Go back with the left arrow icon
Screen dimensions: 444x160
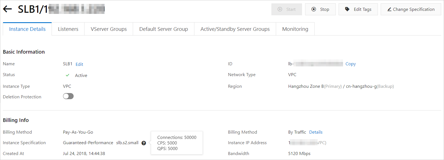[7, 9]
